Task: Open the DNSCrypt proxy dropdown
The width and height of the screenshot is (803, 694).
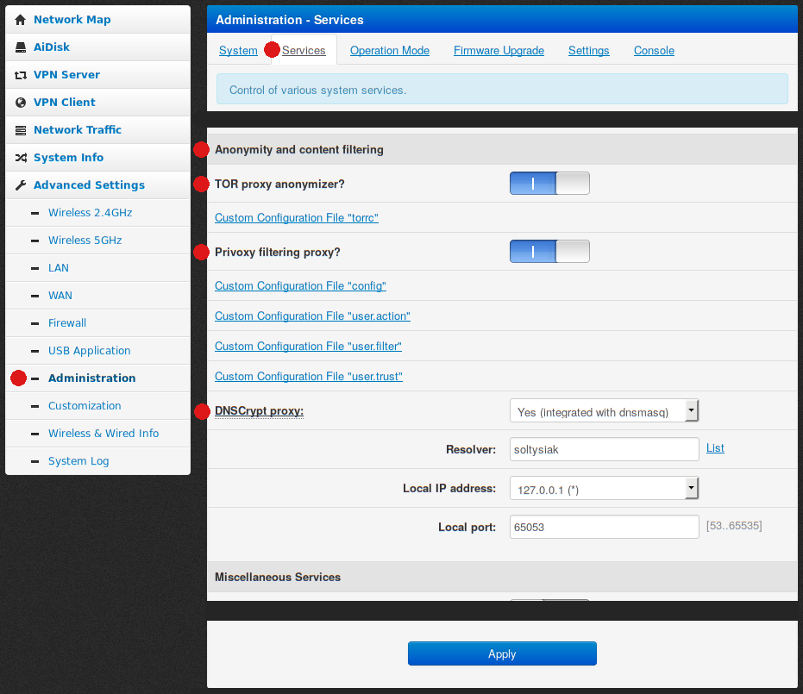Action: pyautogui.click(x=605, y=411)
